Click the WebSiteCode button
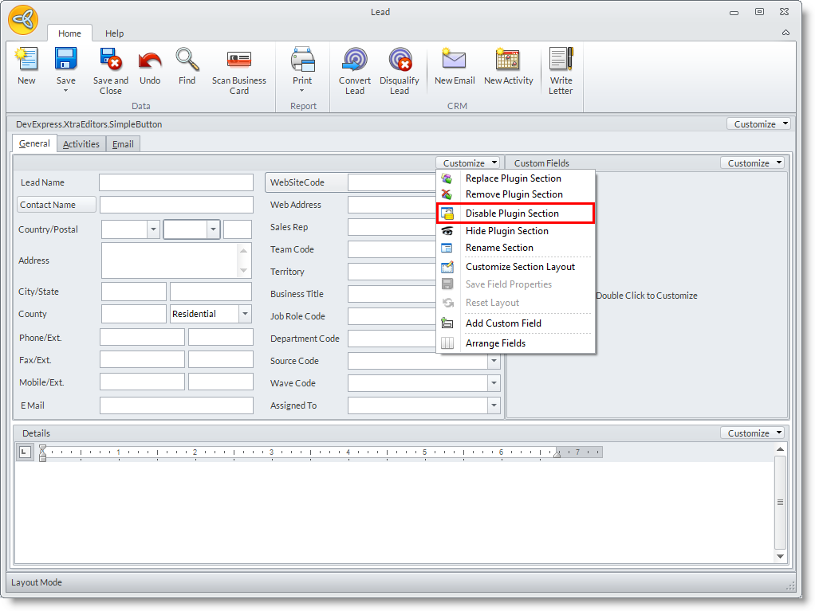This screenshot has width=815, height=611. pyautogui.click(x=305, y=182)
